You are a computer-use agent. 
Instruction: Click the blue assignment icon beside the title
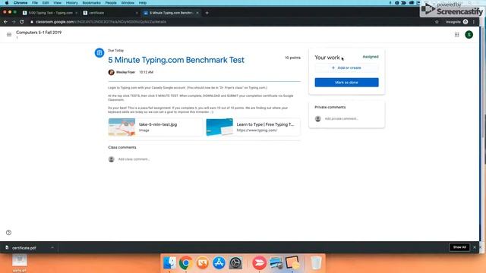(99, 52)
